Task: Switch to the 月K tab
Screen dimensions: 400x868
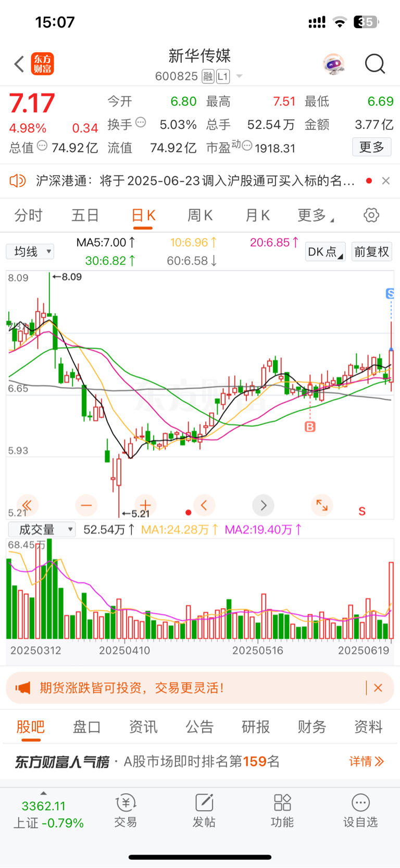Action: tap(257, 215)
